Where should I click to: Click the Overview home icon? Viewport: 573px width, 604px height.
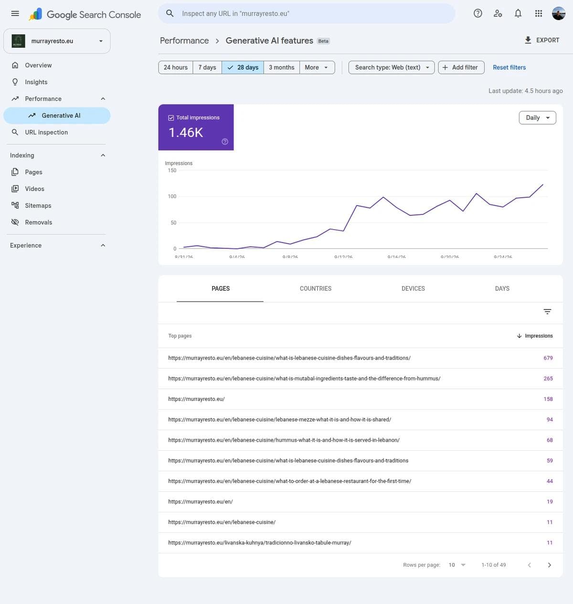[15, 65]
